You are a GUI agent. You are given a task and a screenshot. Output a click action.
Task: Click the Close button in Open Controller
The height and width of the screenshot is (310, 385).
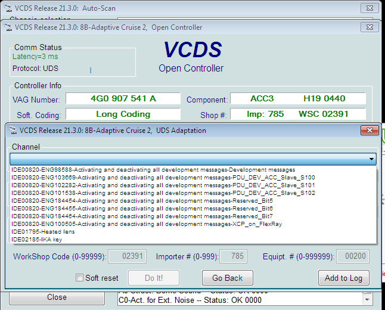[57, 297]
